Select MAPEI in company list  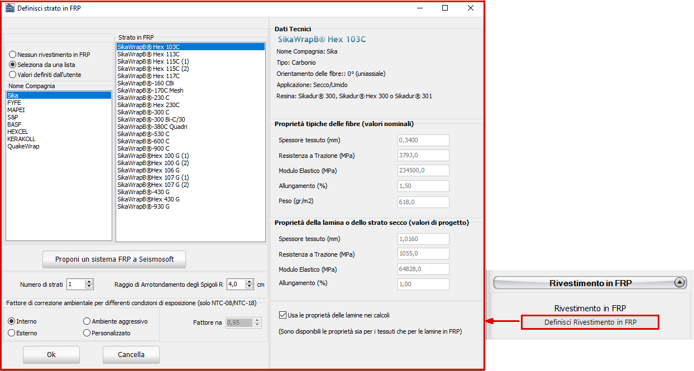16,110
